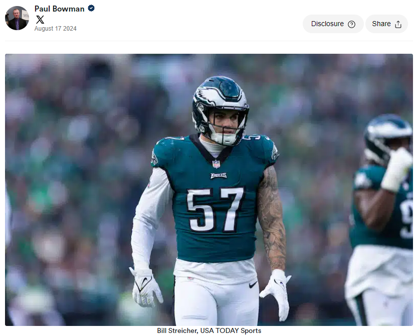Click the share arrow icon
The image size is (415, 335).
[398, 24]
